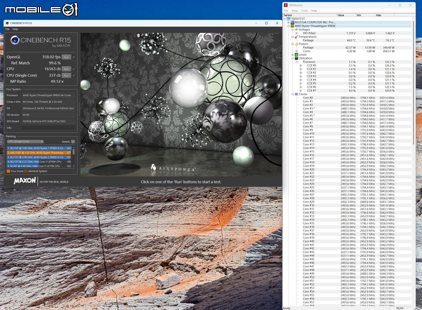Expand the ASUSTeK COMPUTER INC. node
This screenshot has height=310, width=422.
[x=288, y=22]
